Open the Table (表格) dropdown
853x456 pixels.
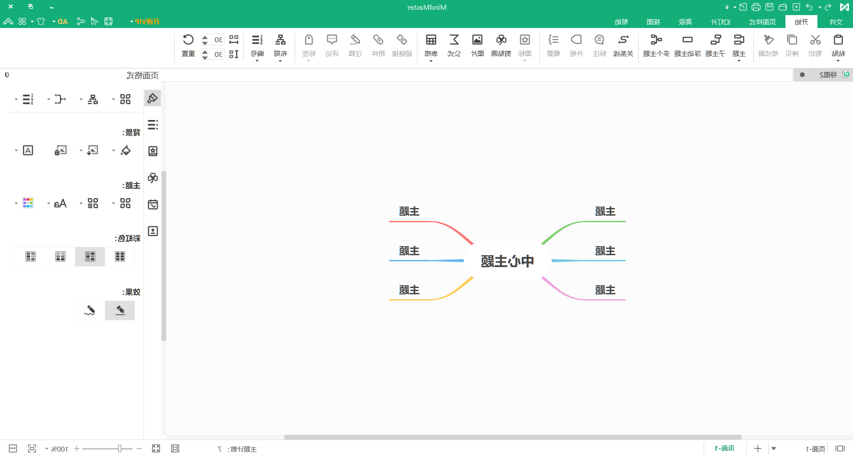[x=431, y=61]
